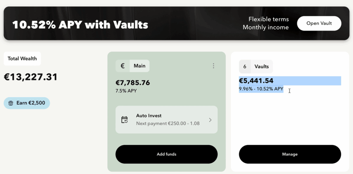Viewport: 353px width, 174px height.
Task: Click the total wealth amount €13,227.31
Action: tap(30, 77)
